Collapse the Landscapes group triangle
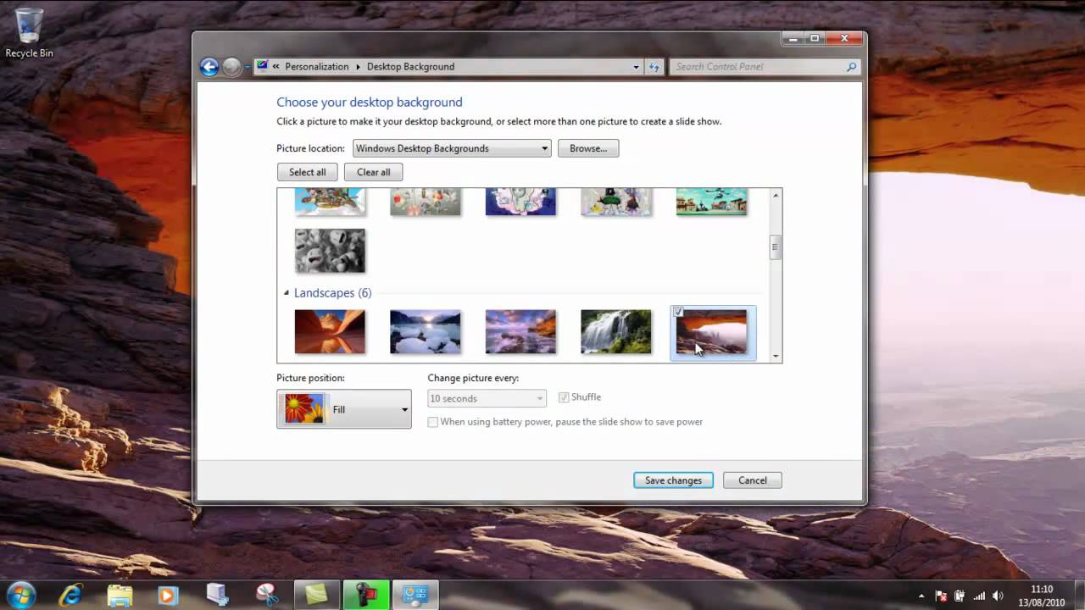Image resolution: width=1085 pixels, height=610 pixels. 287,293
